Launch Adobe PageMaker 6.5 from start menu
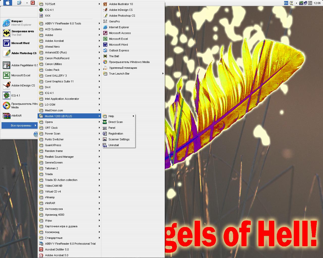 coord(19,65)
